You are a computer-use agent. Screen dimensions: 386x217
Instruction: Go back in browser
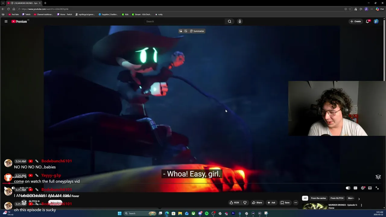(3, 9)
